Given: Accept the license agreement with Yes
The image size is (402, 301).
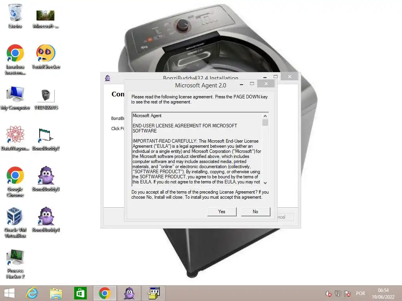Looking at the screenshot, I should pos(222,211).
